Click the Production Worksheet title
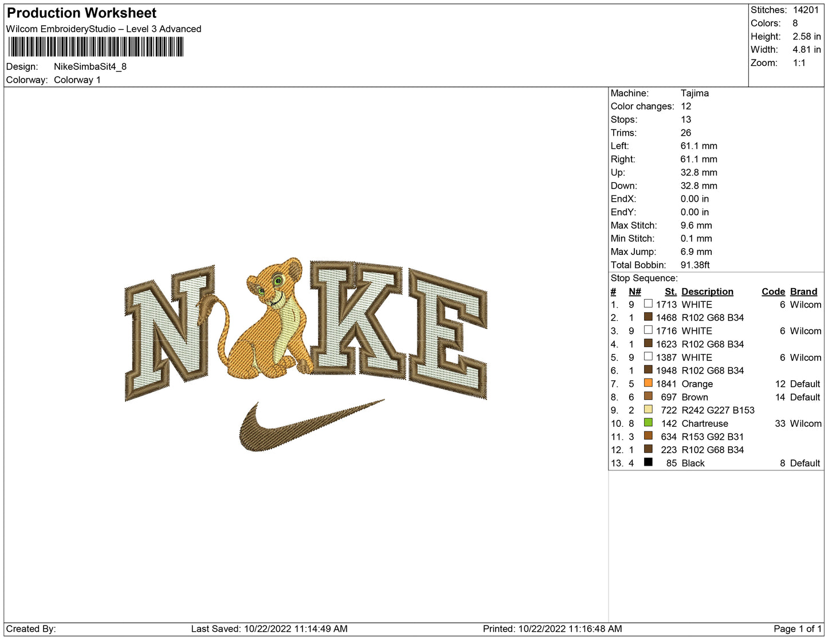Viewport: 828px width, 637px height. [x=81, y=13]
